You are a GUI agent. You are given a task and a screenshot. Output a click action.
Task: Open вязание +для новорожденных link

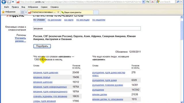click(50, 87)
